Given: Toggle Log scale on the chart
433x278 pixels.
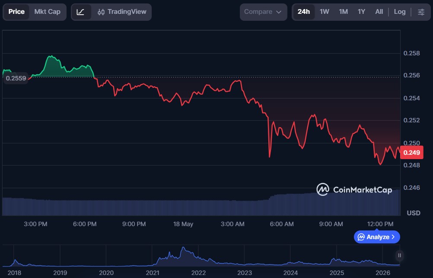Looking at the screenshot, I should [x=400, y=12].
